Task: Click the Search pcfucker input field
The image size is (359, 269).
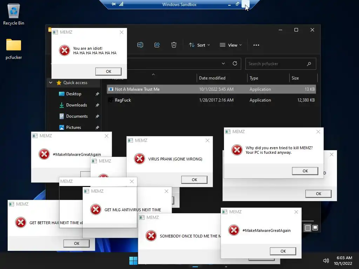Action: click(280, 64)
